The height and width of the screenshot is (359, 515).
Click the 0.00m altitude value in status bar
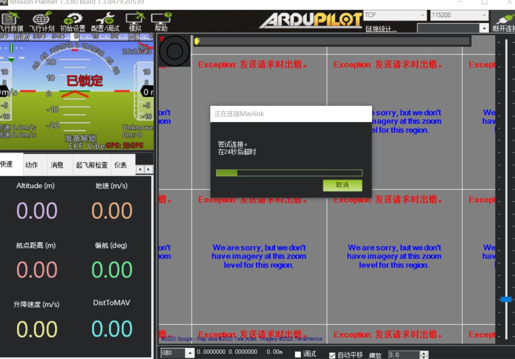[x=275, y=352]
